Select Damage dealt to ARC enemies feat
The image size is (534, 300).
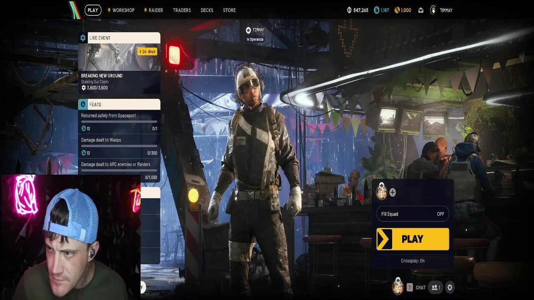click(116, 164)
